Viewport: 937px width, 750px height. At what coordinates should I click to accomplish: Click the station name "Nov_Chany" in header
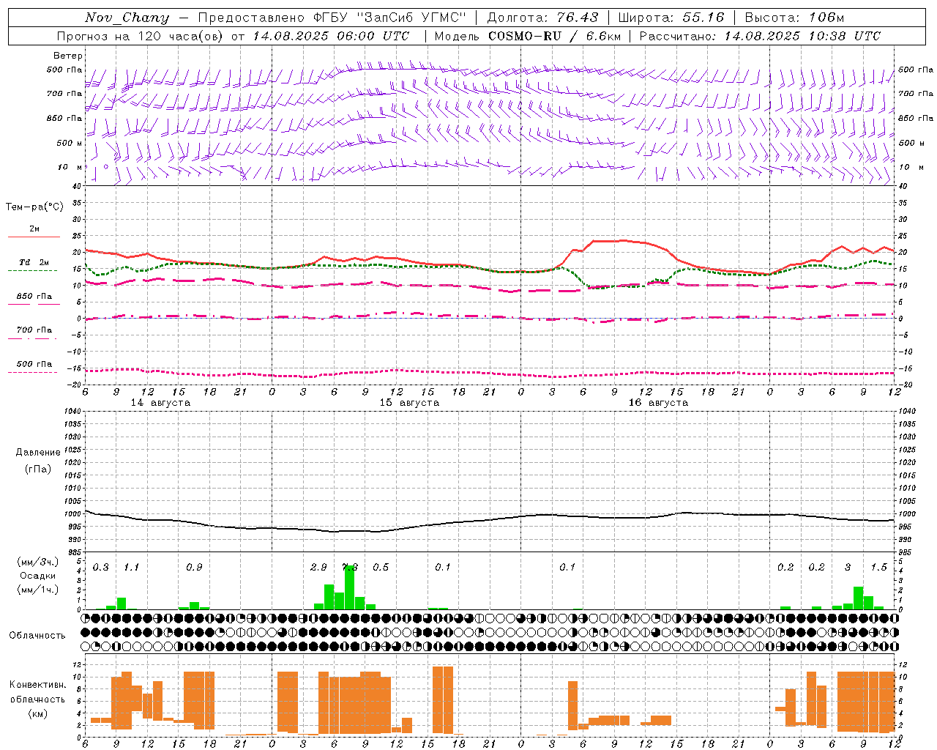[x=127, y=18]
